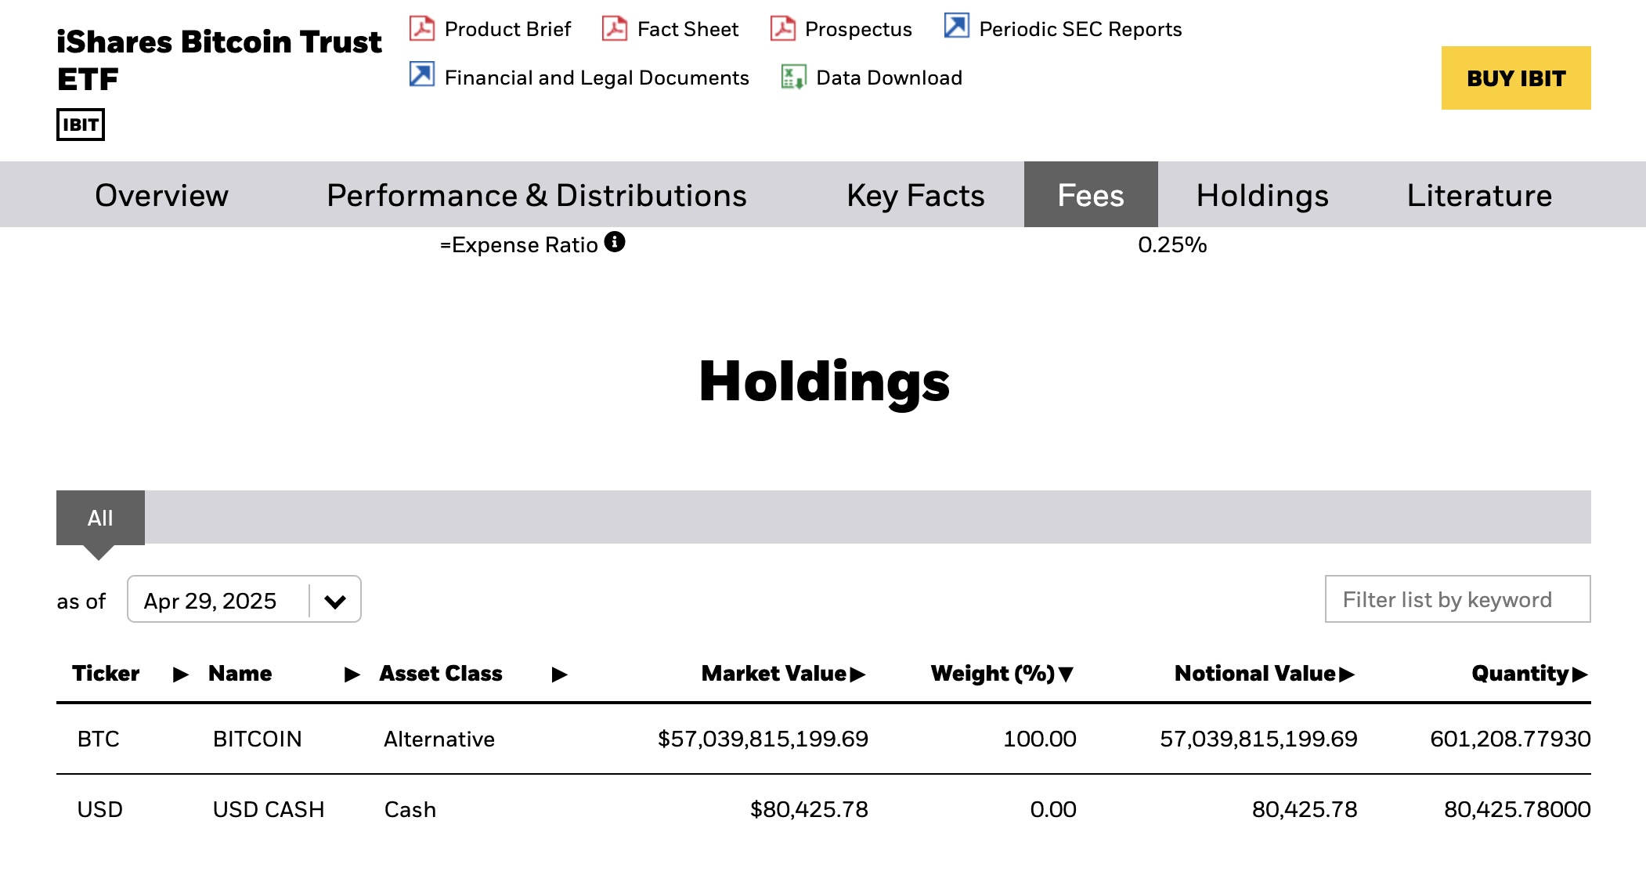
Task: Sort holdings by Notional Value
Action: 1265,674
